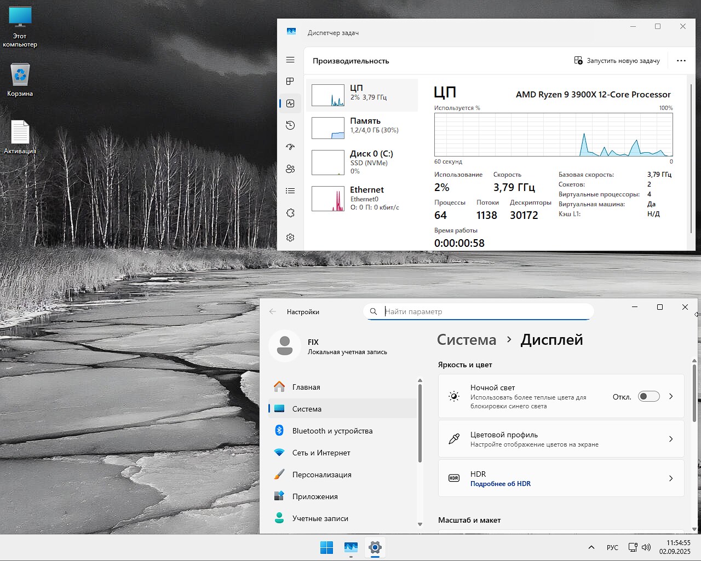The image size is (701, 561).
Task: Click Запустить новую задачу button
Action: point(617,61)
